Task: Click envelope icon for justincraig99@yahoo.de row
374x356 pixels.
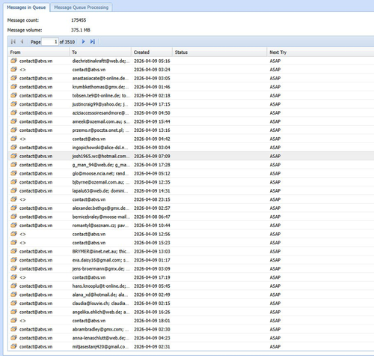Action: [x=13, y=104]
